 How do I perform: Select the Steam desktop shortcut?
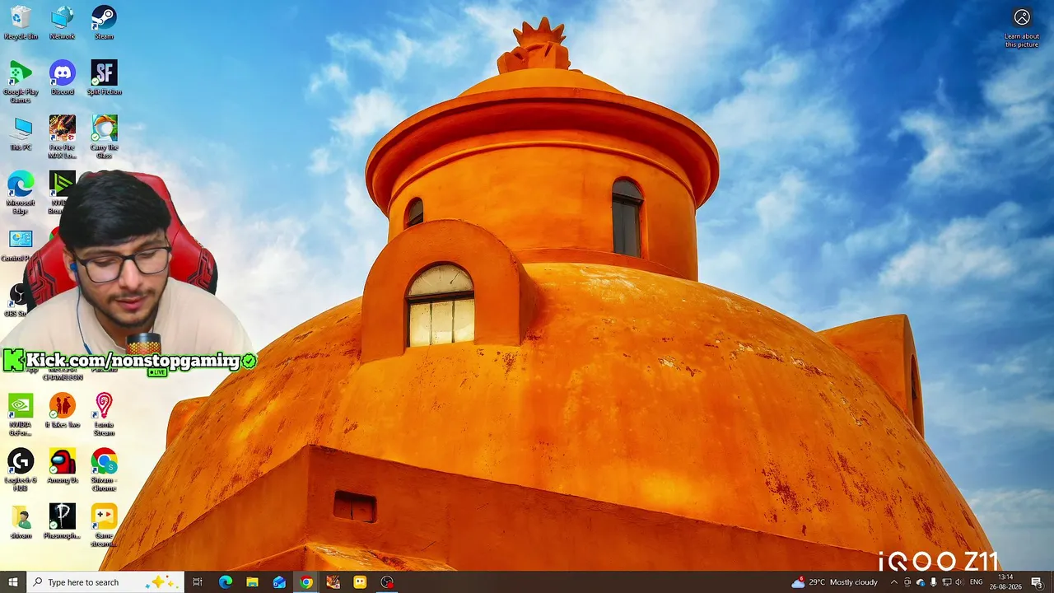click(104, 22)
